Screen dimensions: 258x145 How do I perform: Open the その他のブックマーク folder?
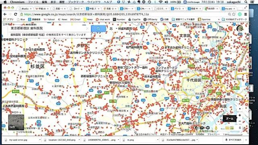pyautogui.click(x=234, y=19)
